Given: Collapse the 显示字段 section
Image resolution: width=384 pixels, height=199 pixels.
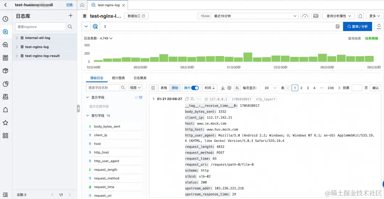Looking at the screenshot, I should (87, 97).
